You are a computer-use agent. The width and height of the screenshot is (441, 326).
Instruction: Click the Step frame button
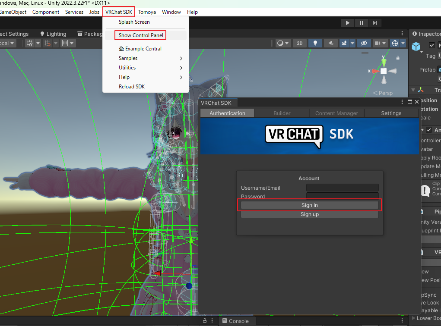375,23
